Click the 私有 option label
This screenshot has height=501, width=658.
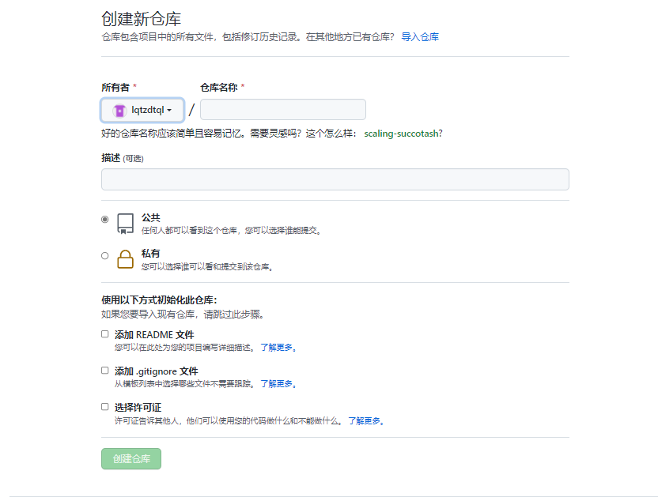pyautogui.click(x=150, y=254)
